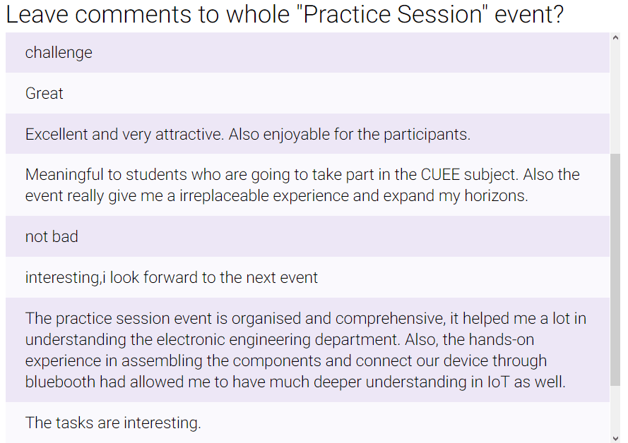The image size is (628, 443).
Task: Click the scrollbar track above the thumb
Action: [615, 98]
